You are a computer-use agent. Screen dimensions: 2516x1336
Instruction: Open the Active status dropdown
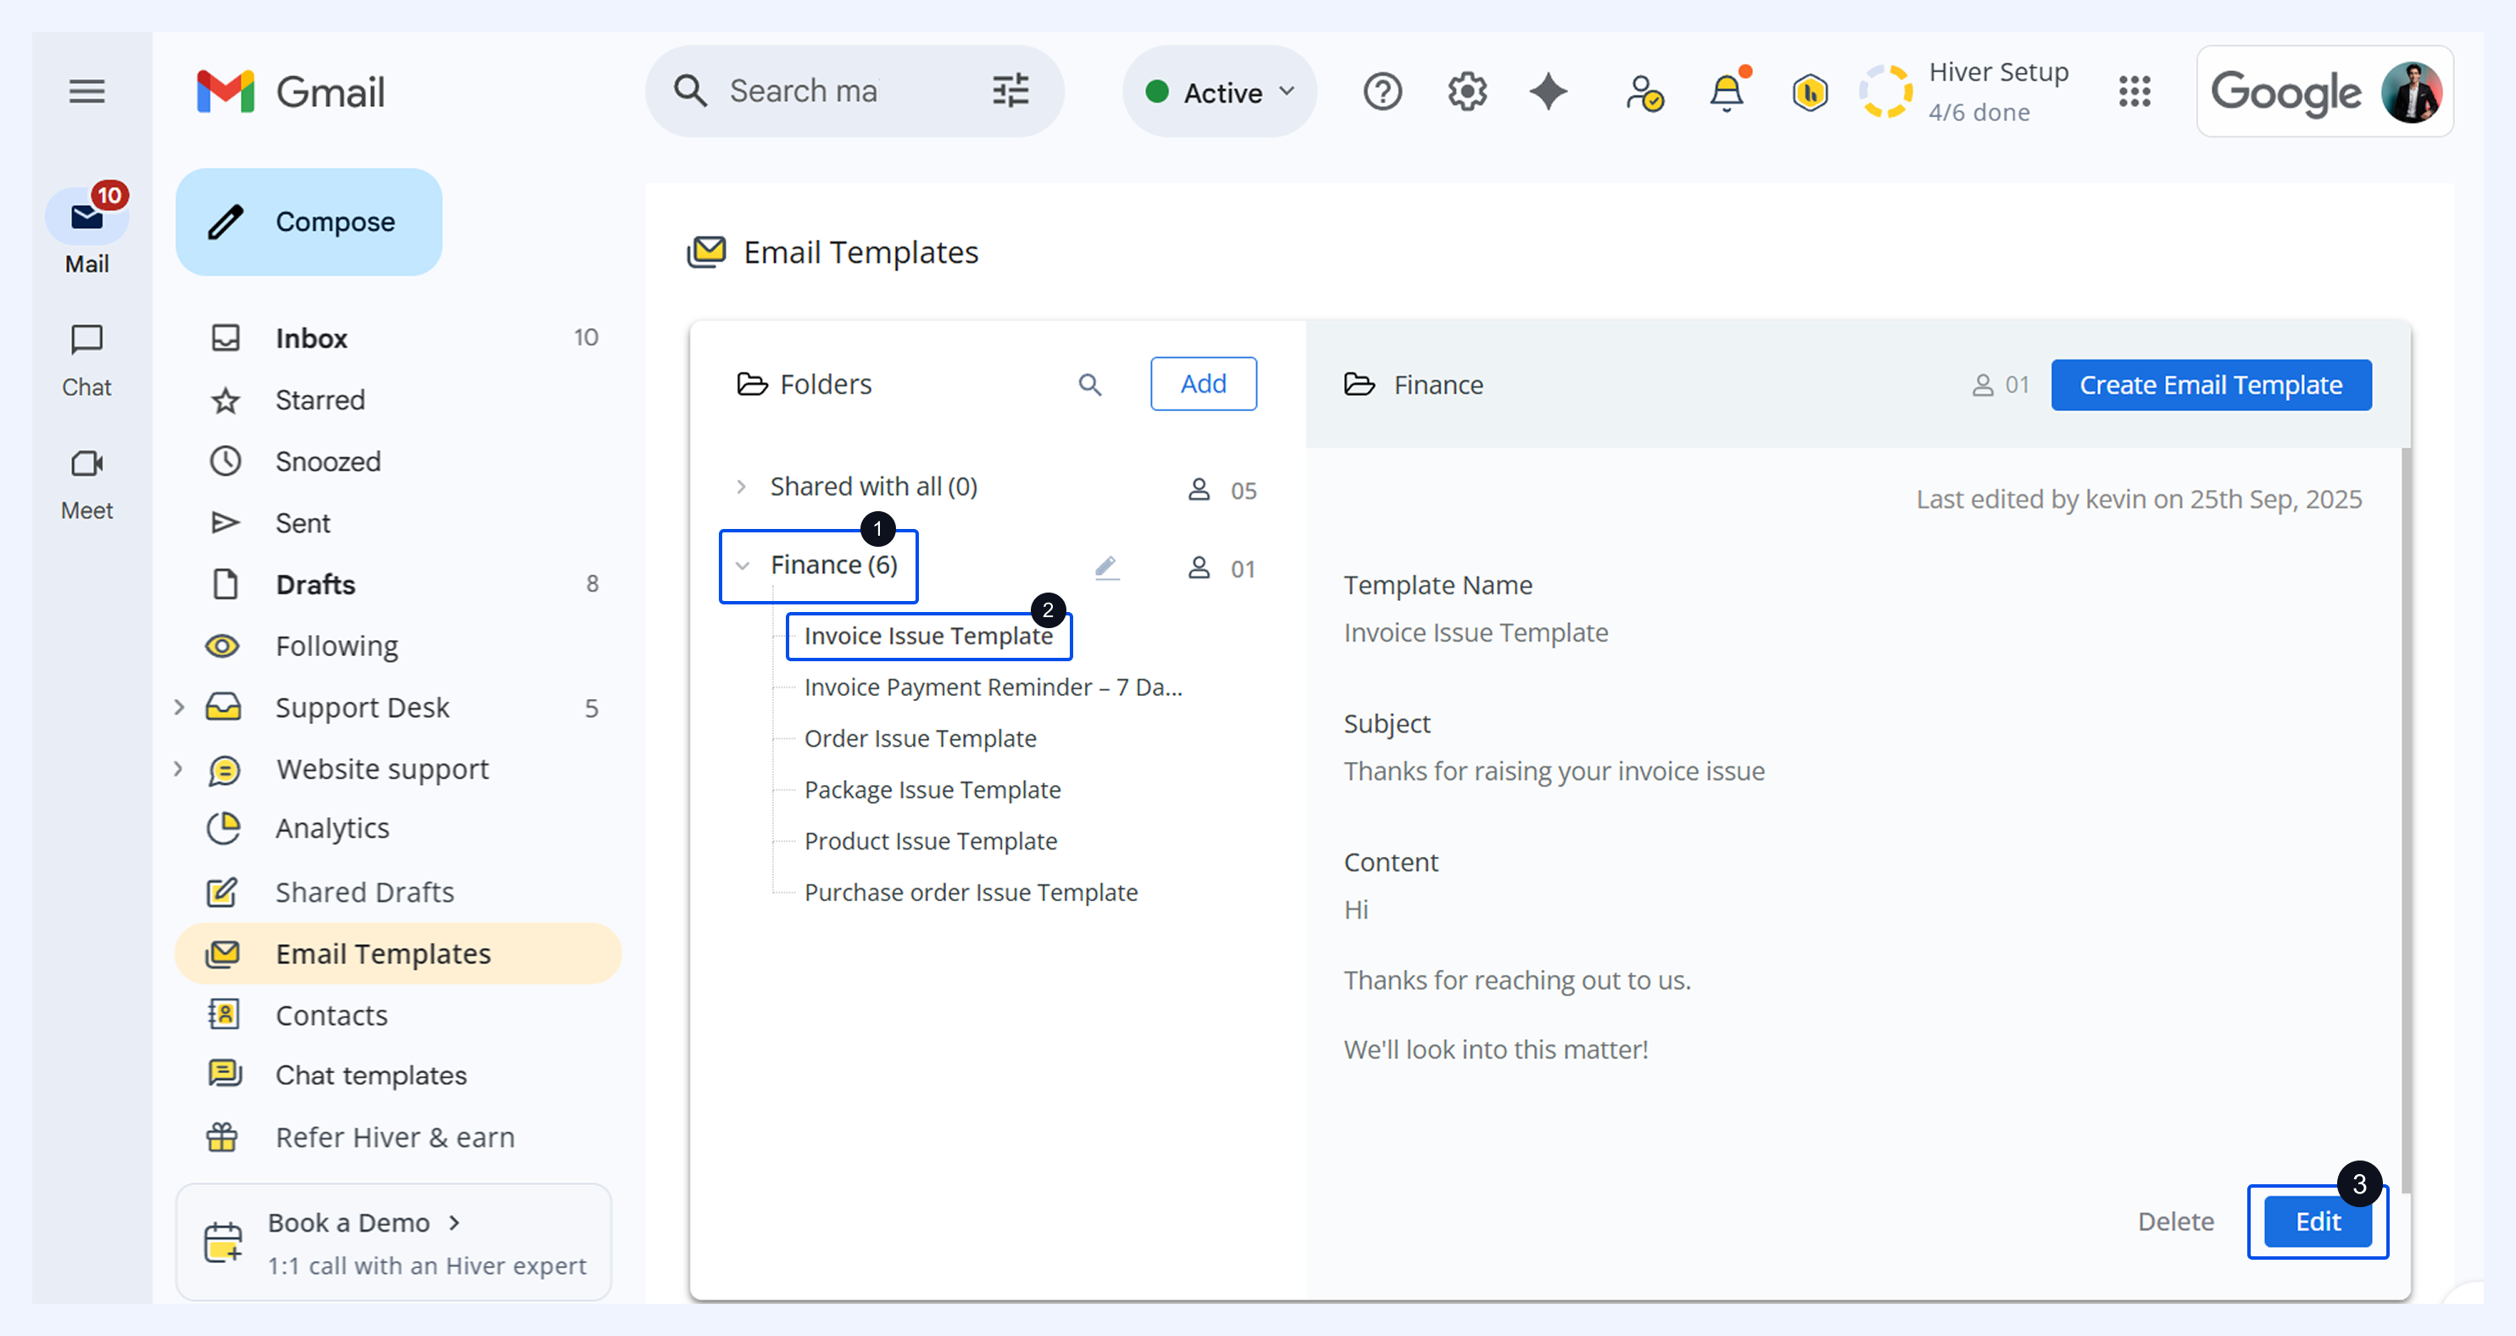(x=1220, y=92)
